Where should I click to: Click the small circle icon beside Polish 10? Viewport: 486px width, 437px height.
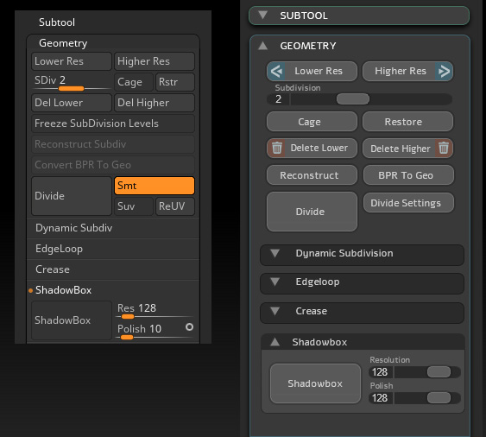pyautogui.click(x=189, y=327)
